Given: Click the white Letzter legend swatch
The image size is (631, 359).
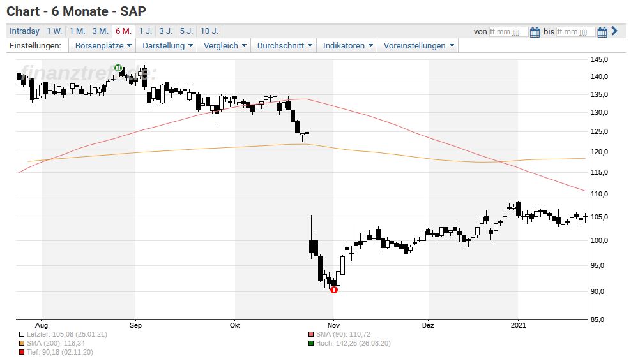Looking at the screenshot, I should [x=22, y=335].
